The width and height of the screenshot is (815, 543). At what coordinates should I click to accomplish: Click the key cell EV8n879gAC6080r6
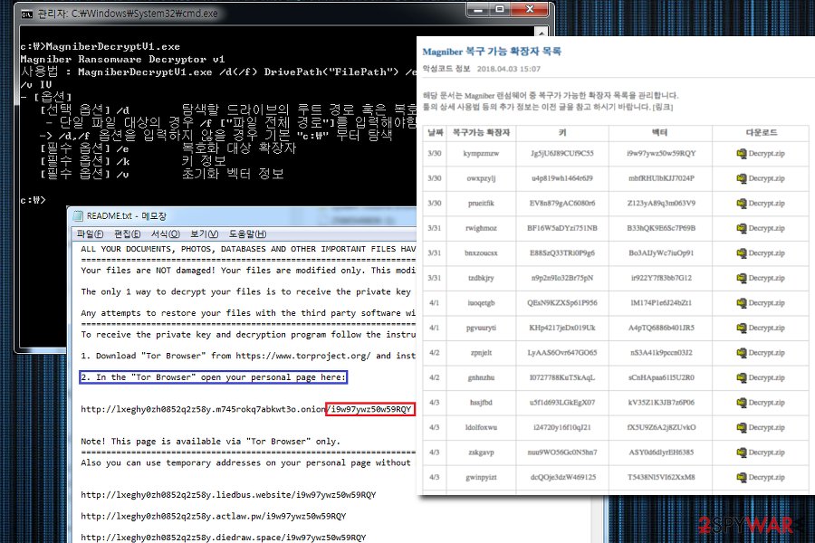click(x=561, y=203)
